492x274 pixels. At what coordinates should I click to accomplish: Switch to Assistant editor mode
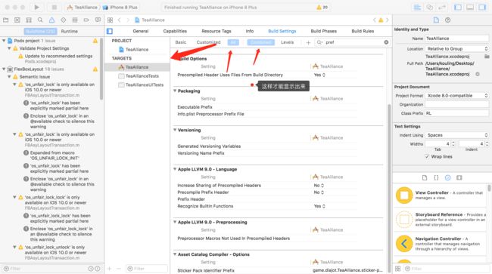[430, 8]
